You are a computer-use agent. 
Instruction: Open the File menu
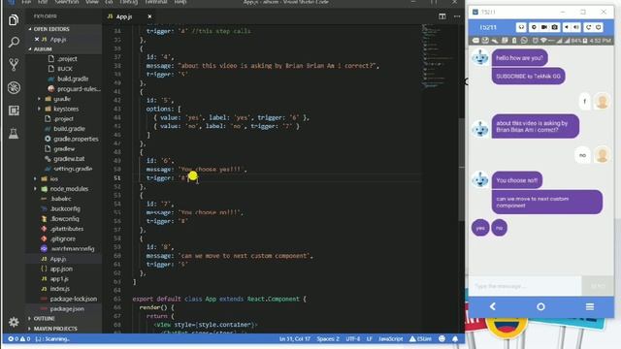(26, 2)
